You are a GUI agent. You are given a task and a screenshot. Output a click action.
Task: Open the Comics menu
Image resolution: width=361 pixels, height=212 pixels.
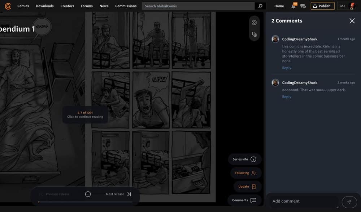[23, 6]
